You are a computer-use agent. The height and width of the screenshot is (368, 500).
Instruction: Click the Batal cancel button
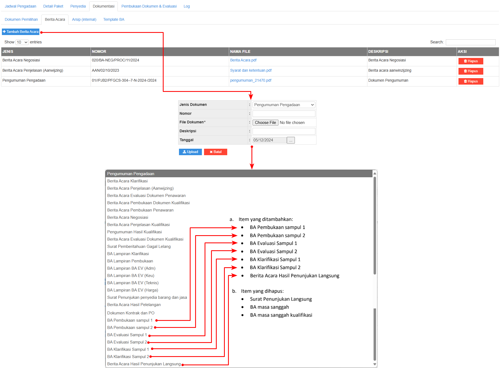tap(216, 152)
